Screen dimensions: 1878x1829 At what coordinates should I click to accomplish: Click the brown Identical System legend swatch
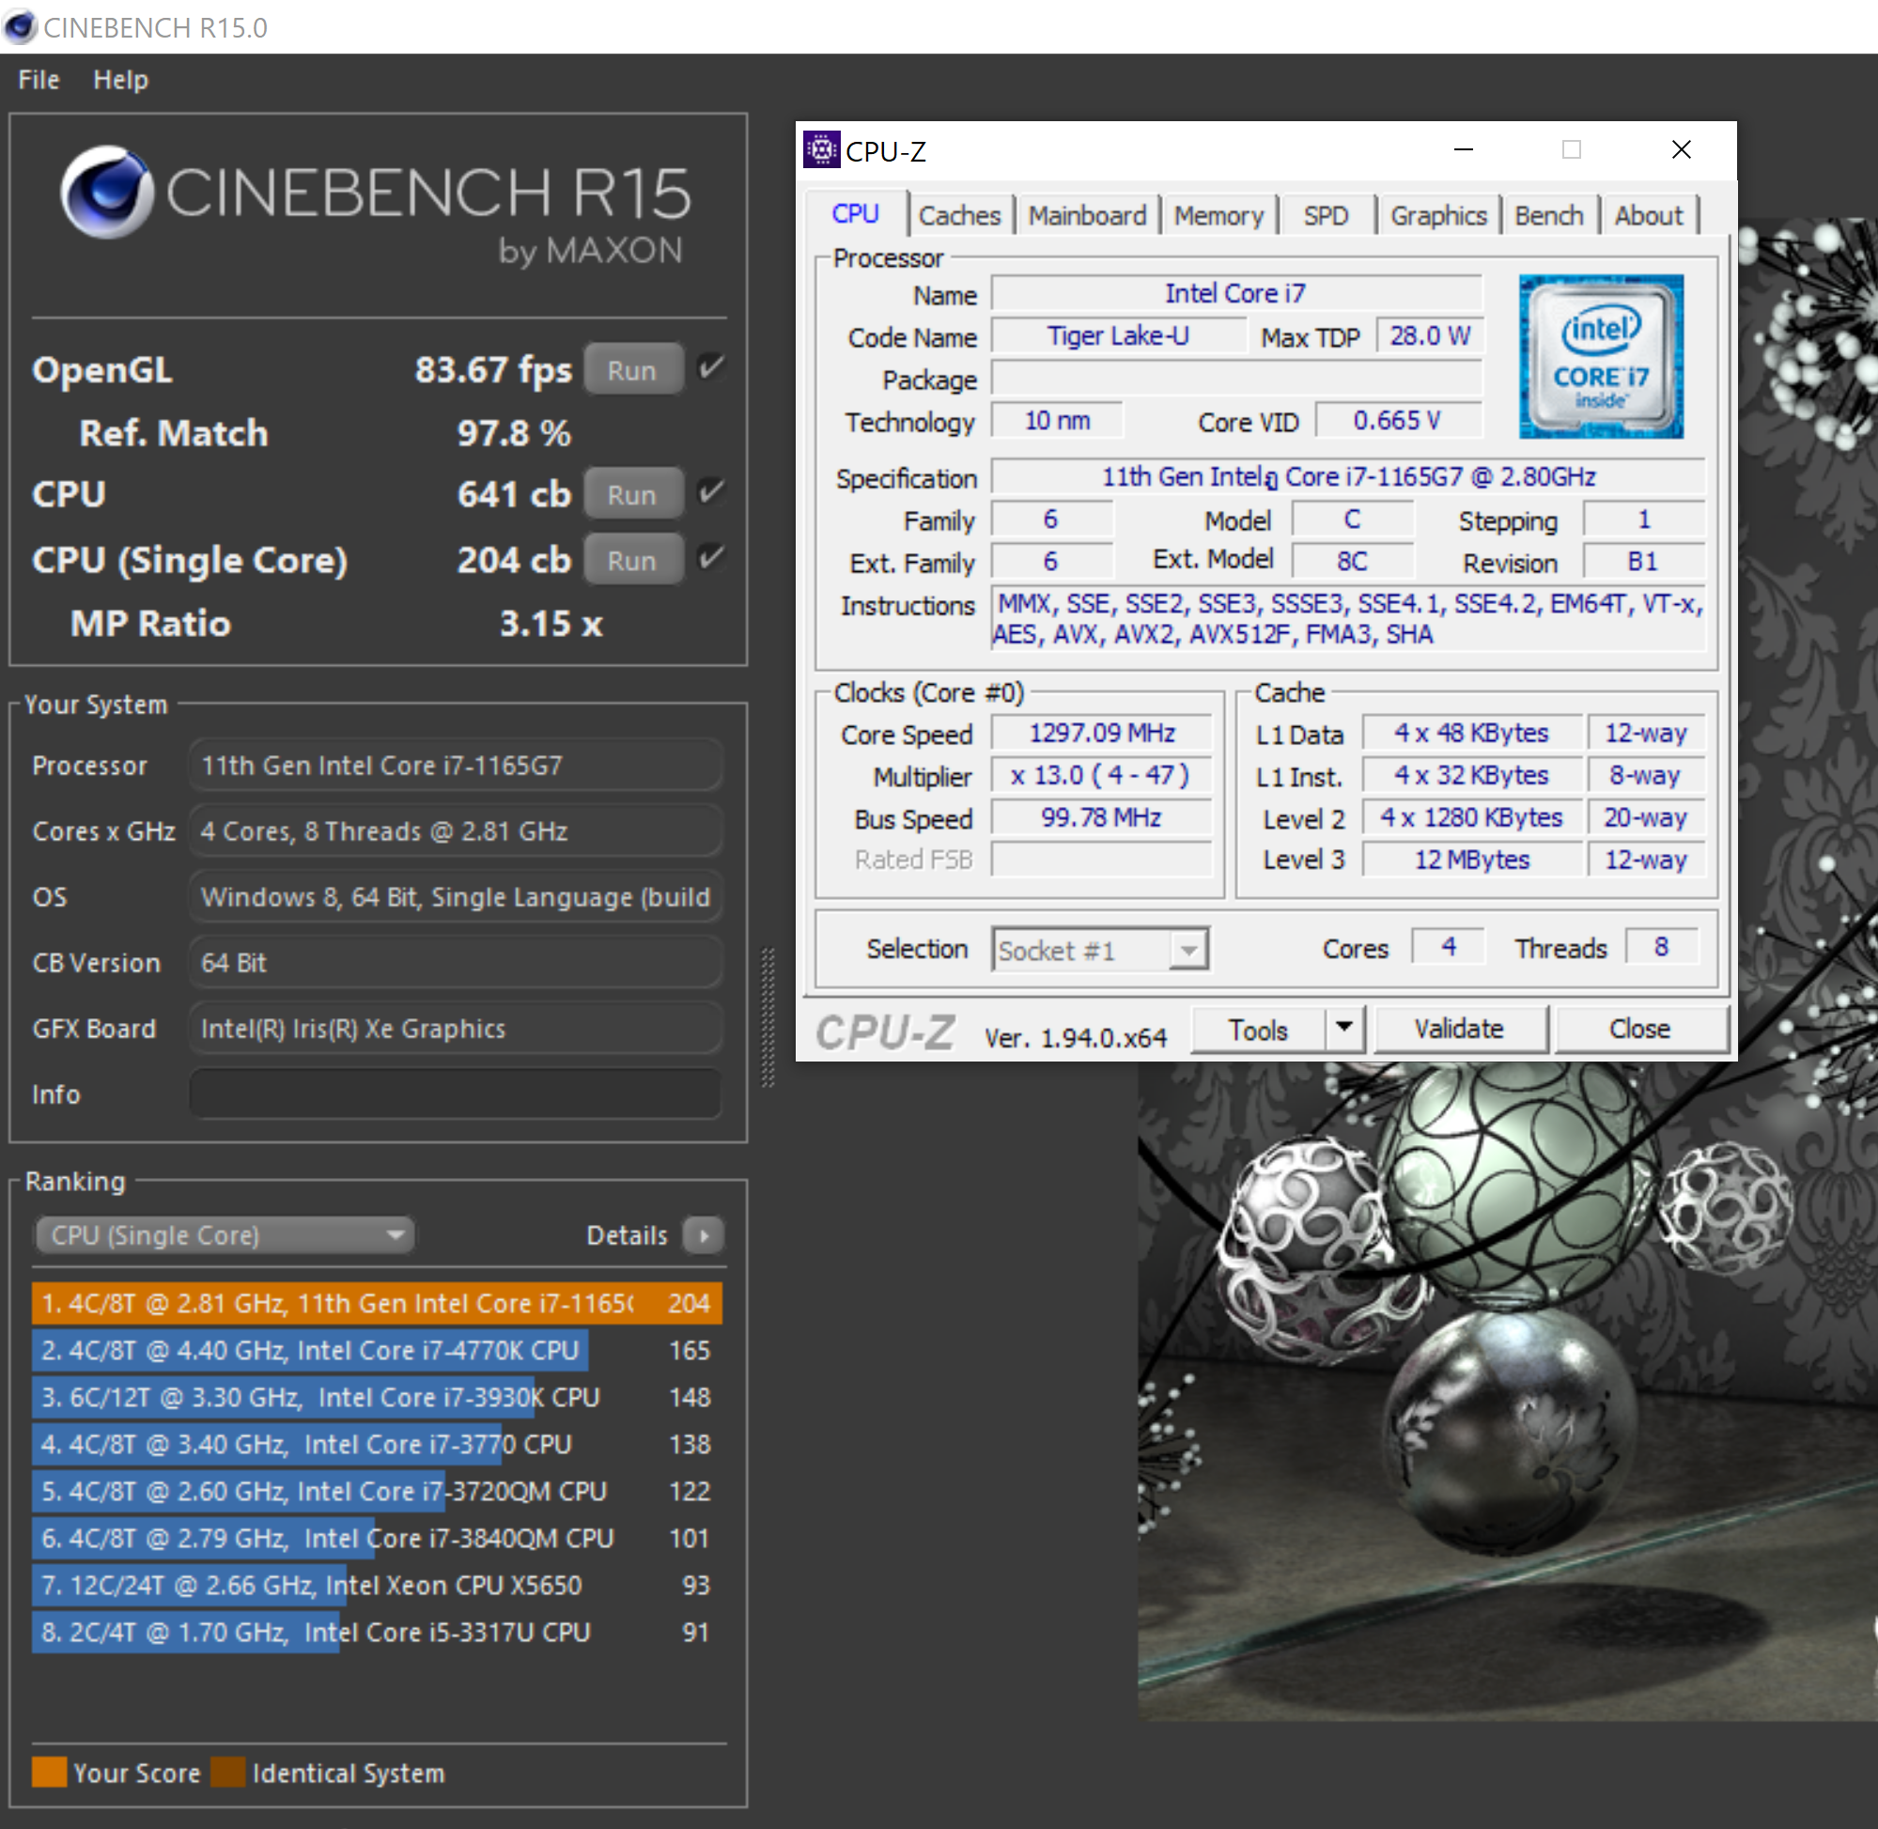227,1773
